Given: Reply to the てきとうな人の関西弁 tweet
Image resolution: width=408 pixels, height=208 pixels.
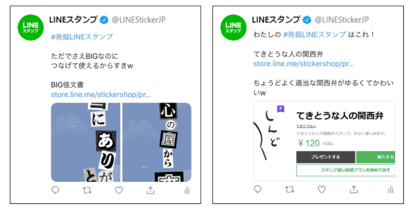Looking at the screenshot, I should [x=257, y=189].
